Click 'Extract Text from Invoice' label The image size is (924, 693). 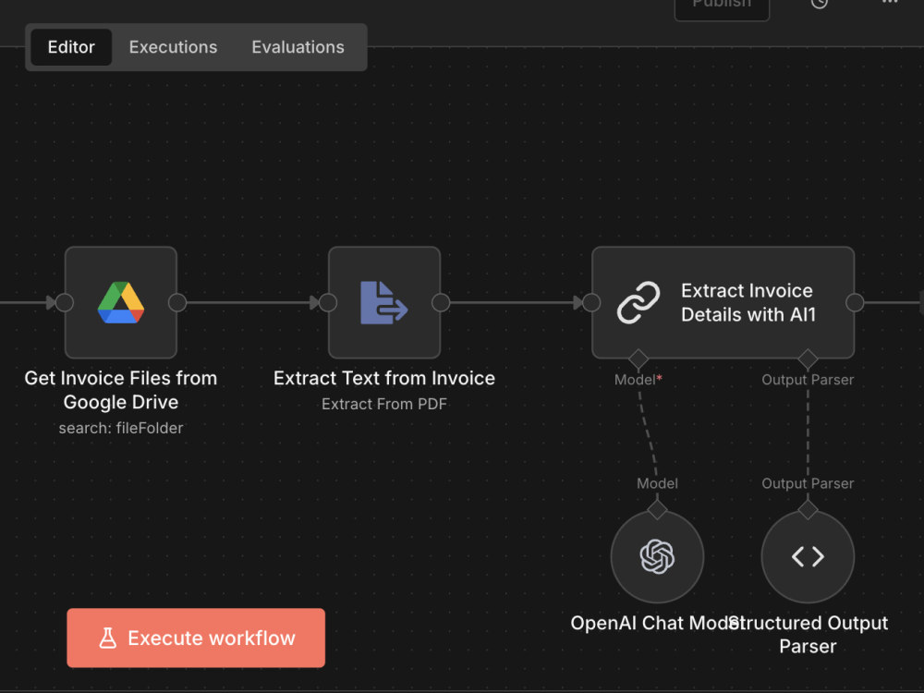pyautogui.click(x=384, y=378)
